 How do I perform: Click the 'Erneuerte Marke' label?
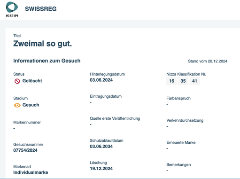pos(181,143)
